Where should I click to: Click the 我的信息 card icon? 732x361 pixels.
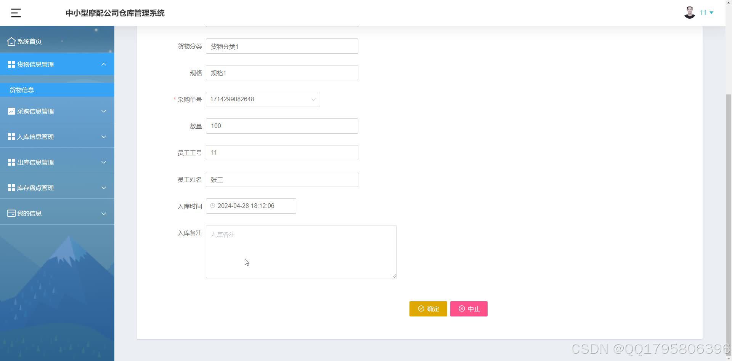click(x=11, y=213)
